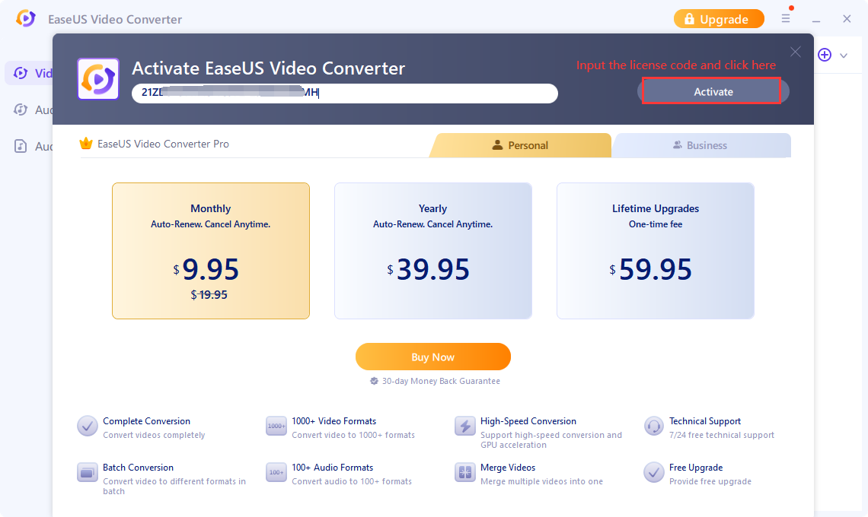Viewport: 868px width, 517px height.
Task: Click the 'Convert audio to 100+ formats' text
Action: (x=352, y=481)
